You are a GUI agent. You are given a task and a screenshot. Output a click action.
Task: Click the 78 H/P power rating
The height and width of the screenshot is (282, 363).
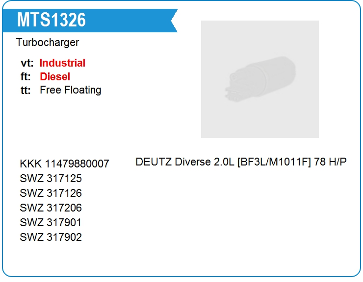point(330,162)
